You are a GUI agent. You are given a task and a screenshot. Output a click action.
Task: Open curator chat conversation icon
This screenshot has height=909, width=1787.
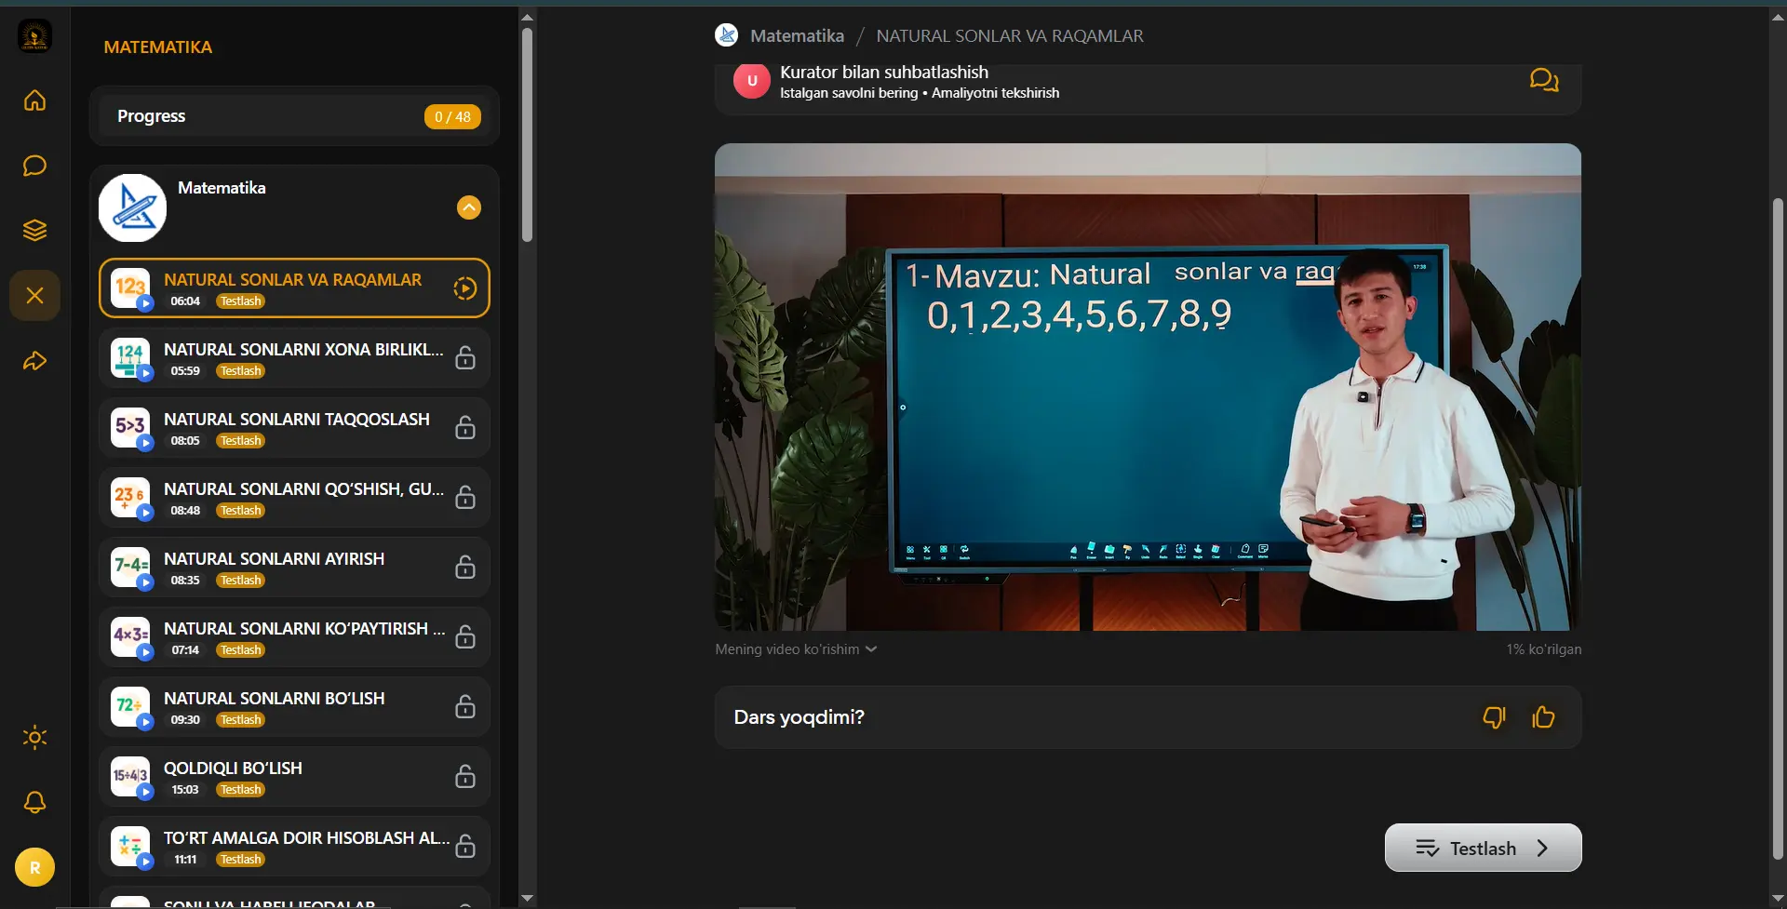[x=1544, y=80]
